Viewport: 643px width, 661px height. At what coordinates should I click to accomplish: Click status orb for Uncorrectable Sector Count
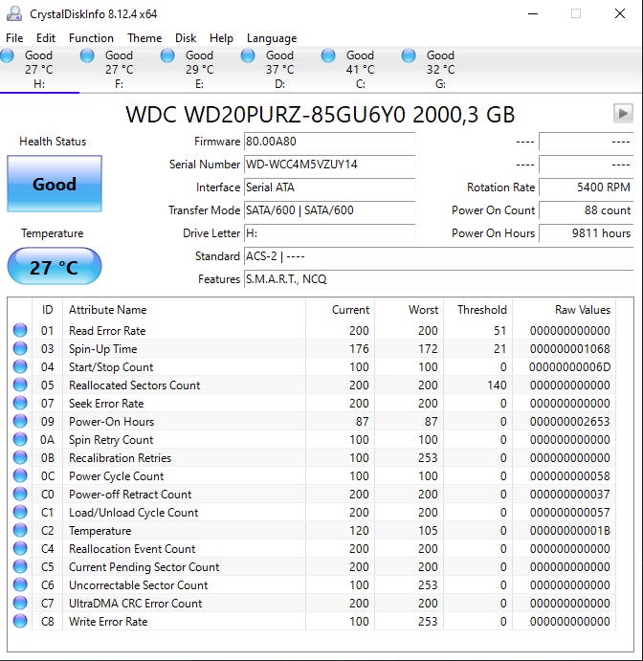coord(20,584)
